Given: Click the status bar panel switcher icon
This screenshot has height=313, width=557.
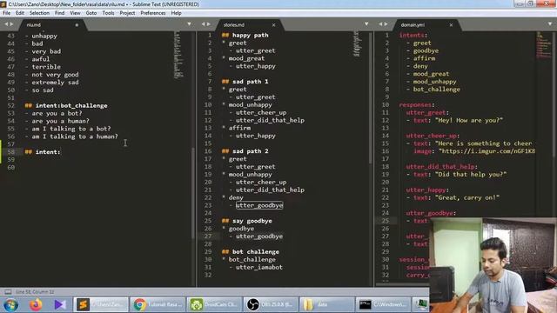Looking at the screenshot, I should click(8, 292).
